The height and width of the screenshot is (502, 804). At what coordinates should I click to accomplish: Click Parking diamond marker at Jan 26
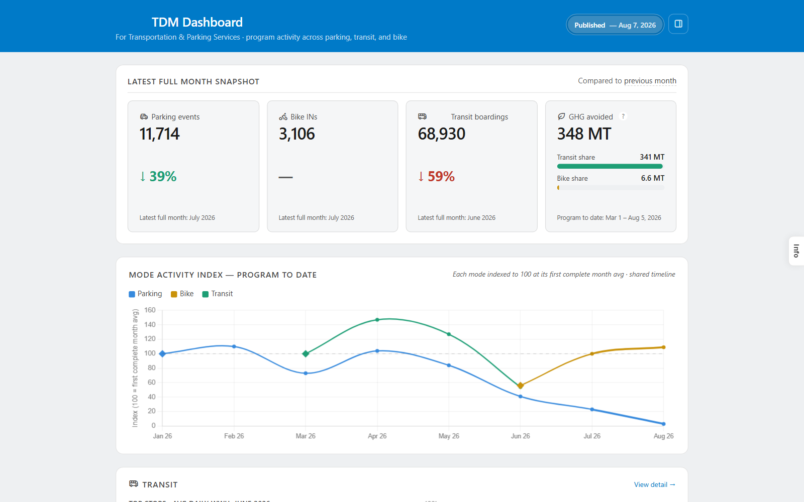[x=162, y=354]
